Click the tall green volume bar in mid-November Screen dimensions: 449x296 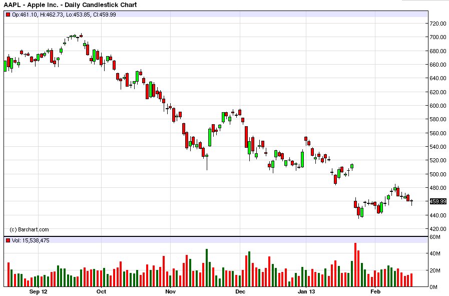207,267
